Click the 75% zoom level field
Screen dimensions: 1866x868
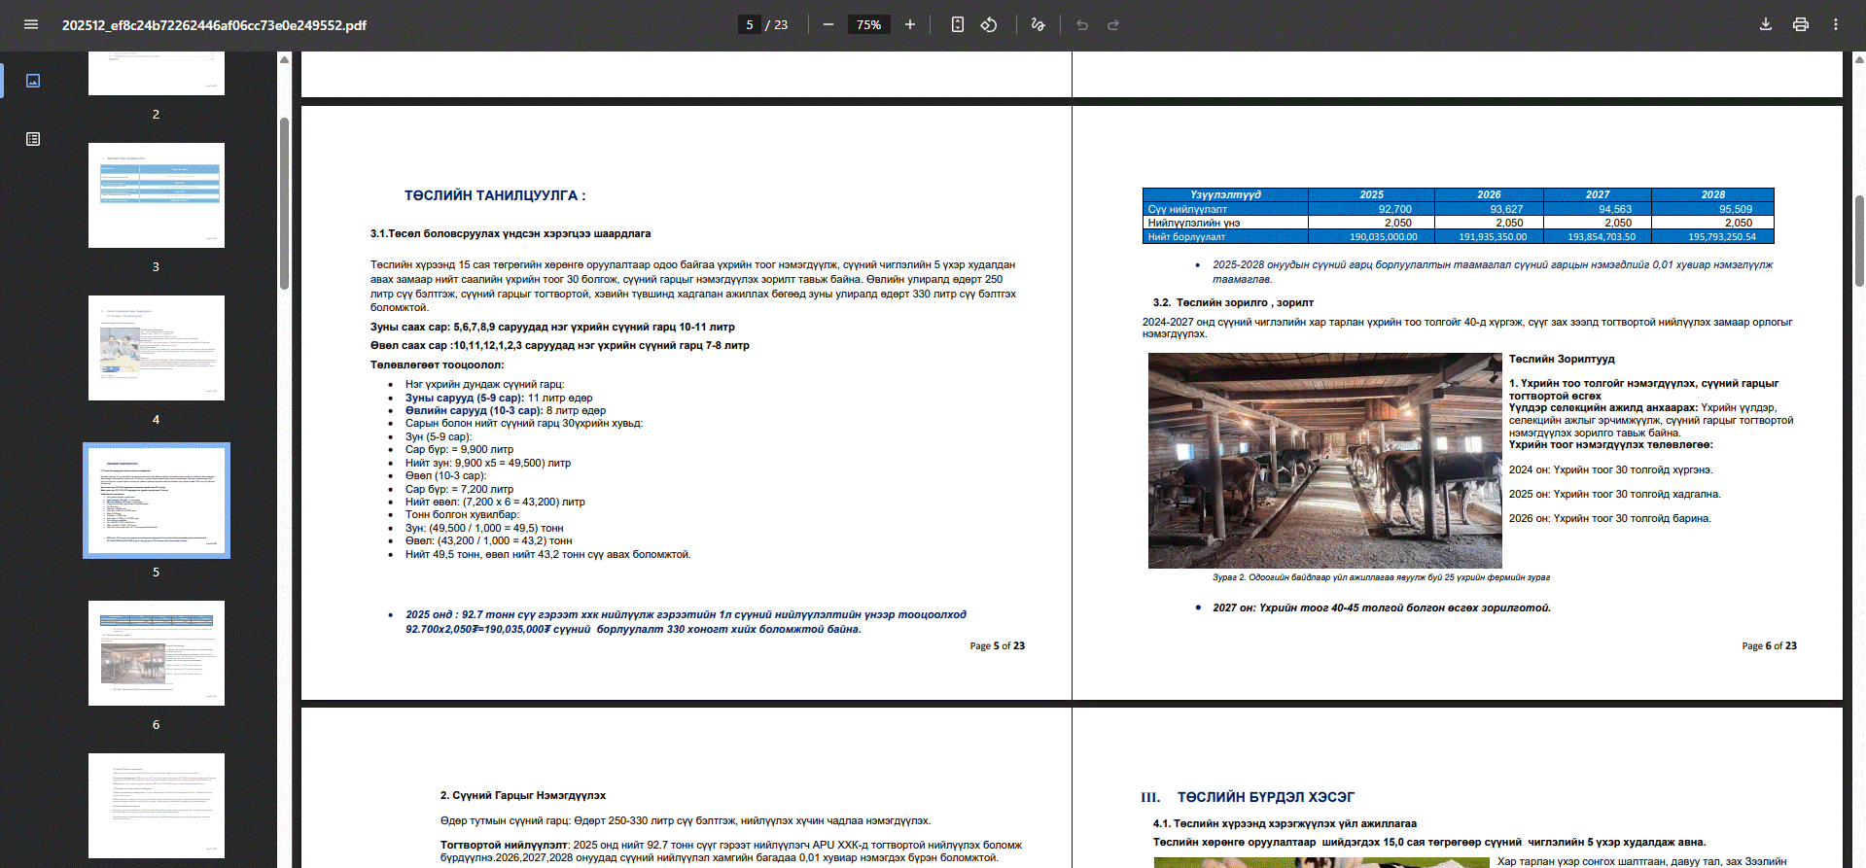[868, 24]
